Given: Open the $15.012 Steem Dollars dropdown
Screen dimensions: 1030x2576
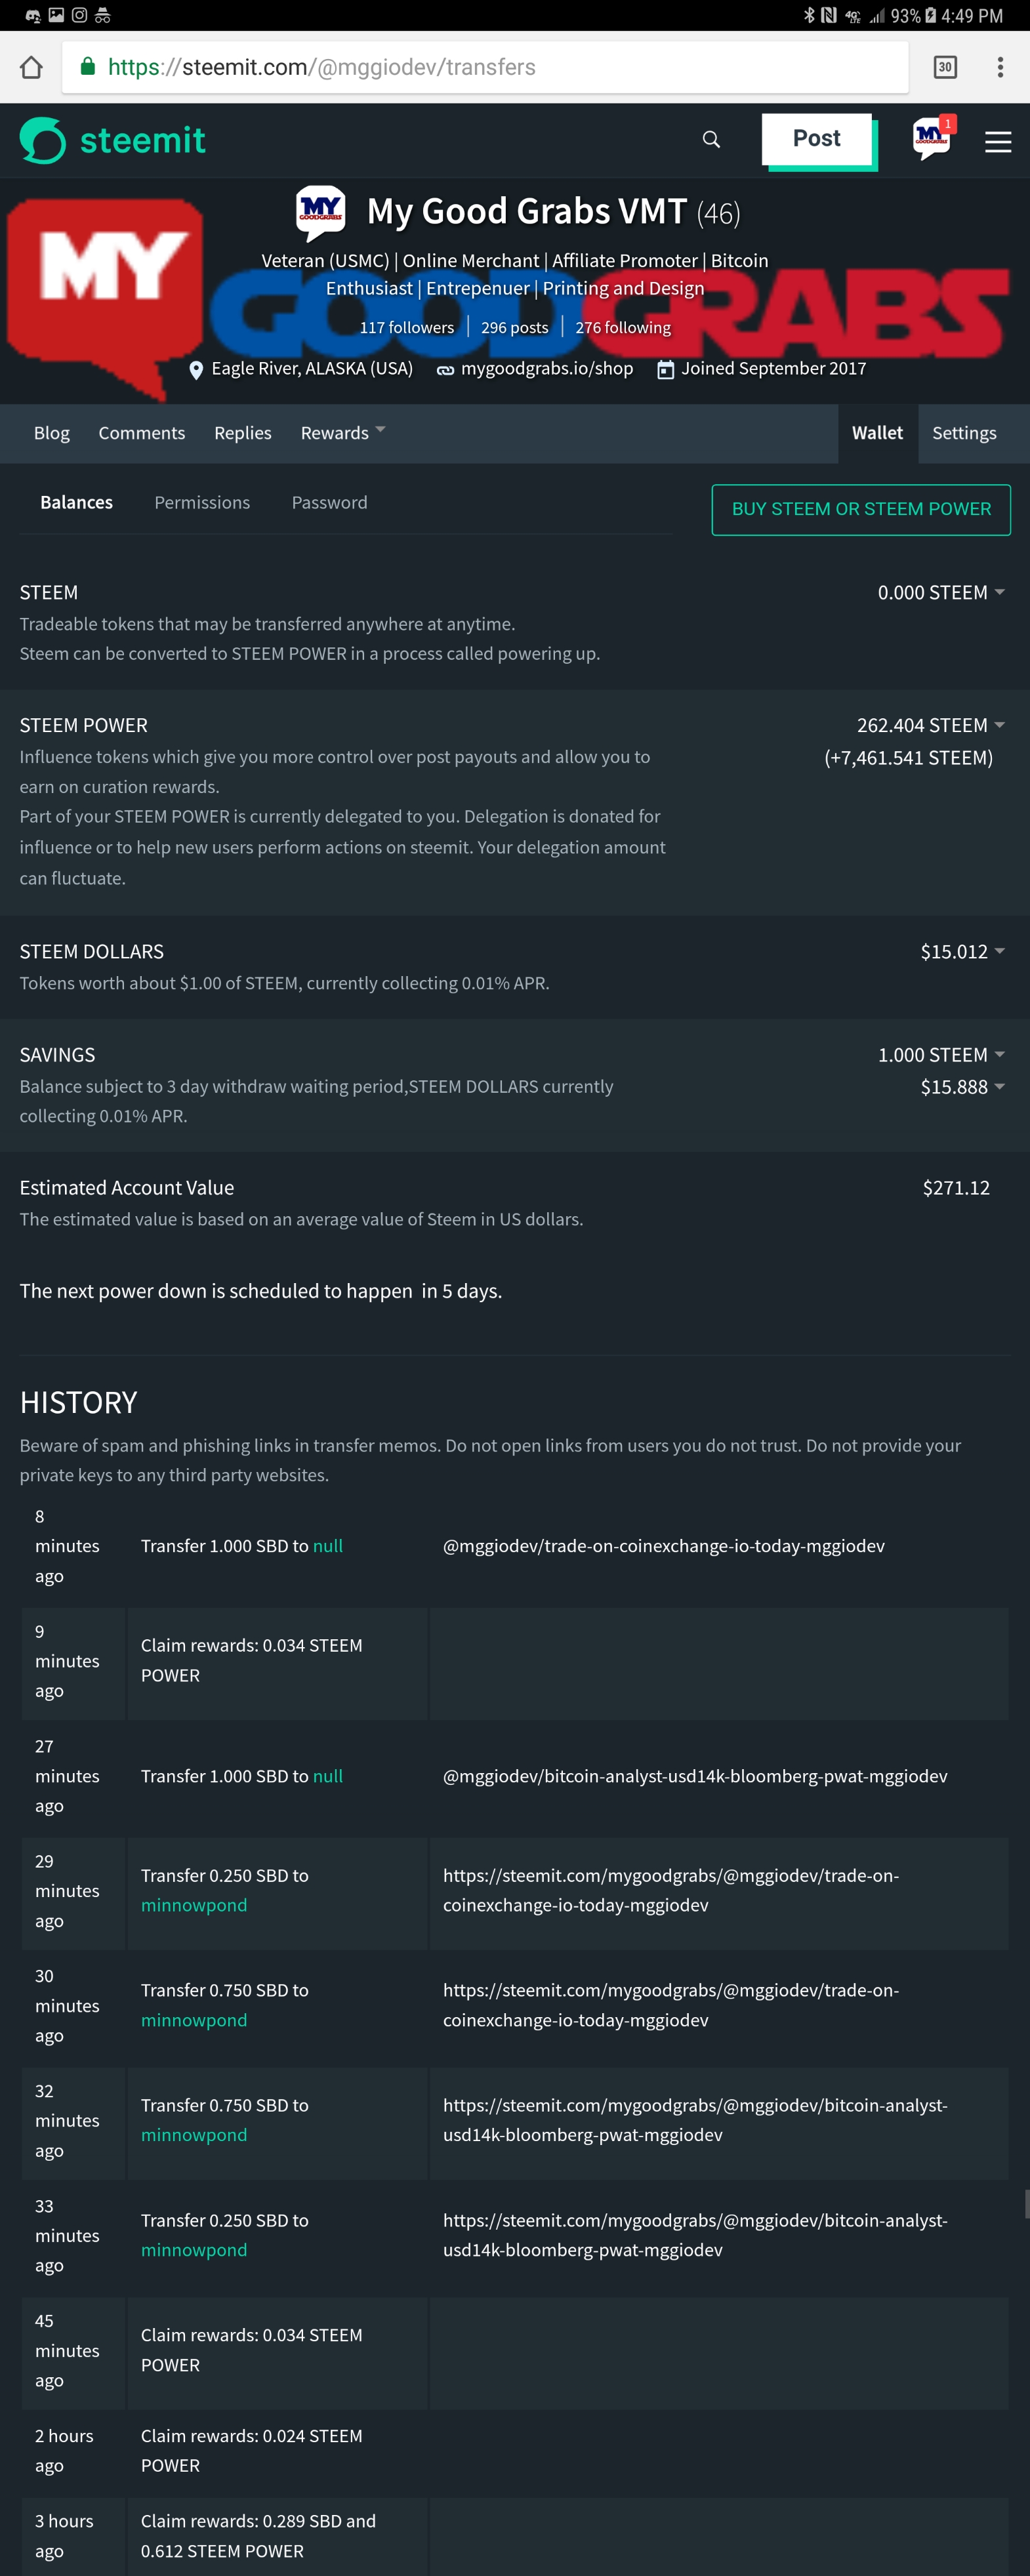Looking at the screenshot, I should (961, 951).
